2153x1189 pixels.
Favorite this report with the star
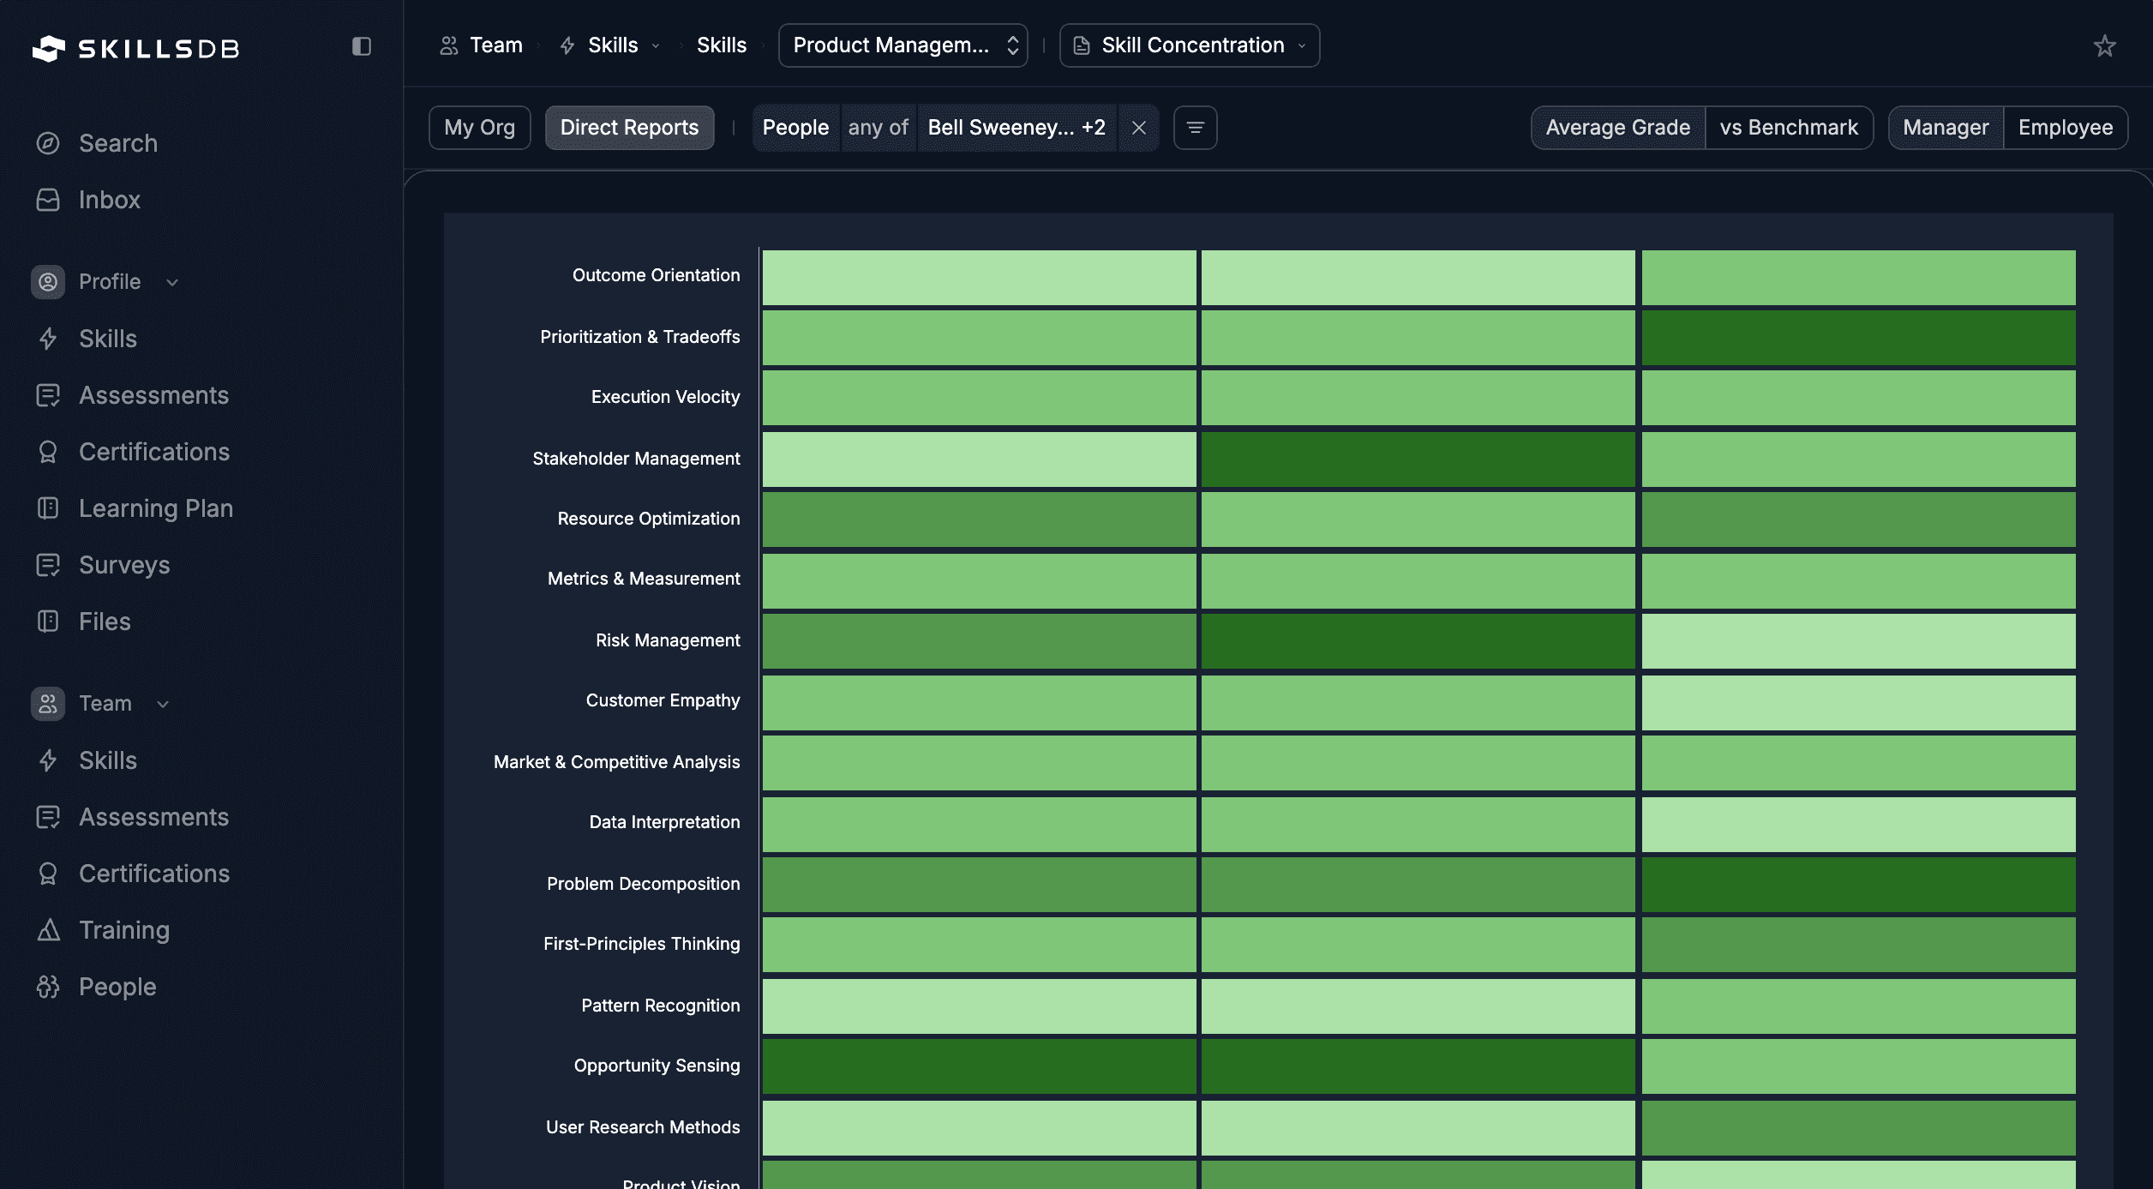2105,45
